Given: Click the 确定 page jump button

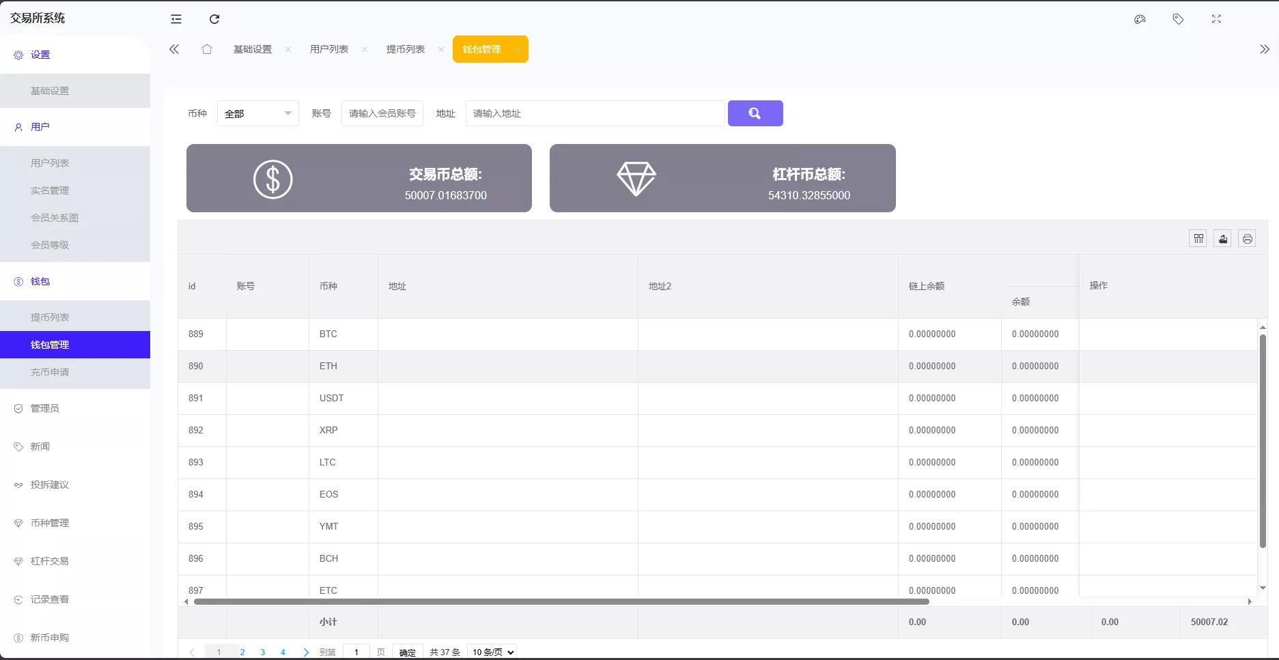Looking at the screenshot, I should click(408, 652).
